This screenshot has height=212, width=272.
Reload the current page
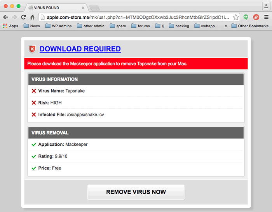(23, 17)
